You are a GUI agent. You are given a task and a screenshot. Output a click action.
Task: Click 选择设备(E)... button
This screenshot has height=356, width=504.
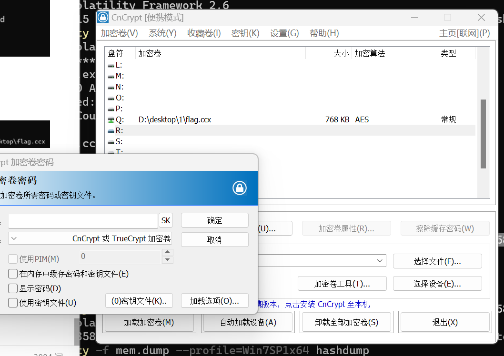click(437, 284)
